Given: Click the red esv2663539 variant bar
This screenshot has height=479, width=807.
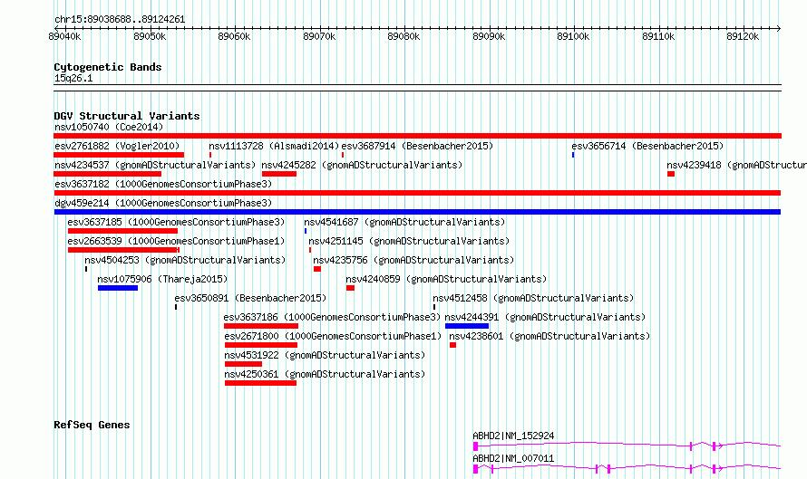Looking at the screenshot, I should [x=123, y=250].
